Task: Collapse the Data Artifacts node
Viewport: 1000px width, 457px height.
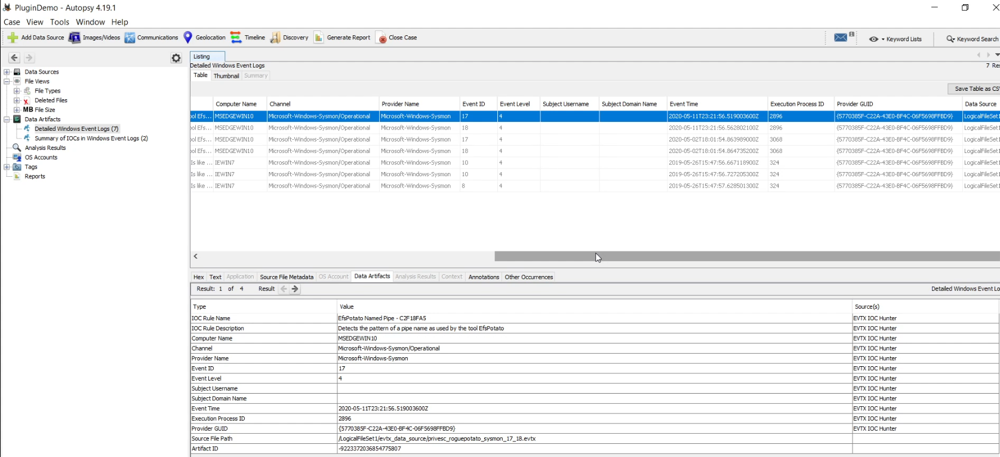Action: tap(7, 119)
